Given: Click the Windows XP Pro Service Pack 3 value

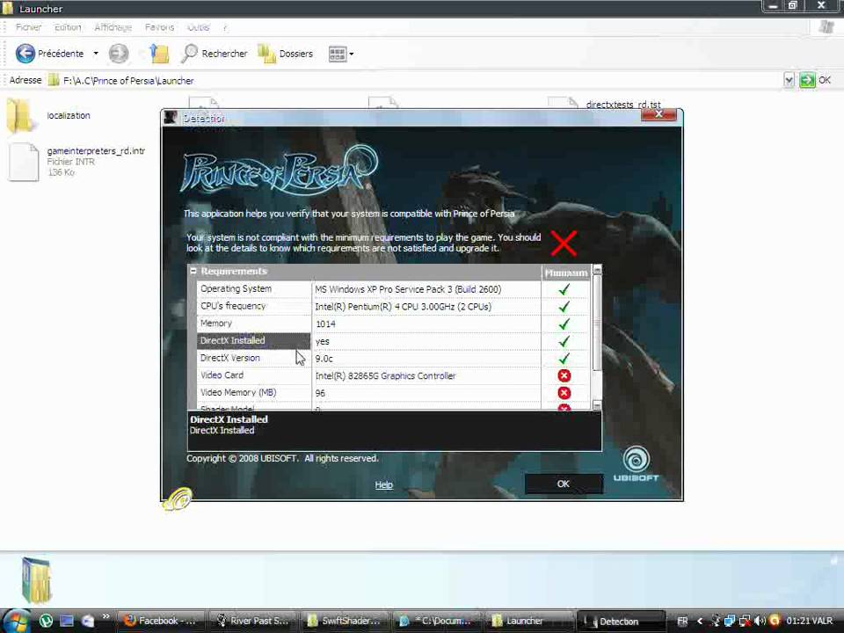Looking at the screenshot, I should [x=408, y=289].
